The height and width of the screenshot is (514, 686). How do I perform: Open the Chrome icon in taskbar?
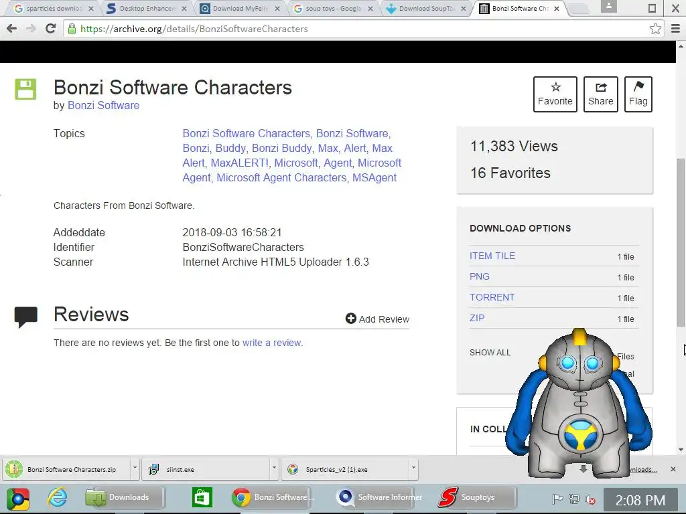coord(18,498)
